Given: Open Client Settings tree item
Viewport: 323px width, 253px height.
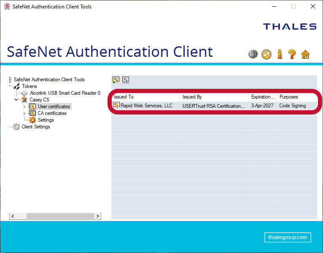Looking at the screenshot, I should point(36,127).
